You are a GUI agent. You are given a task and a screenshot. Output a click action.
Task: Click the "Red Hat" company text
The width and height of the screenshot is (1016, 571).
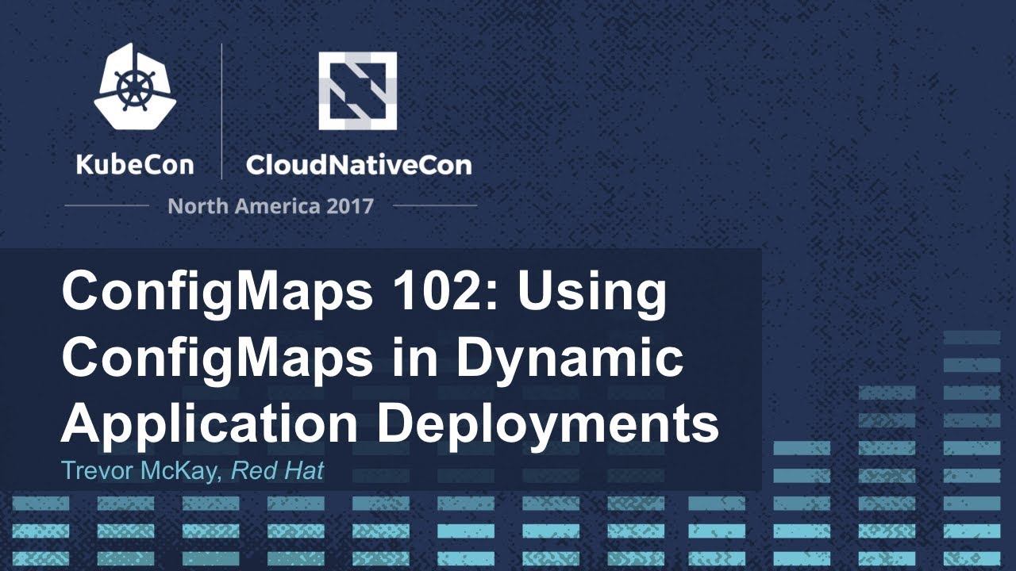pyautogui.click(x=277, y=470)
